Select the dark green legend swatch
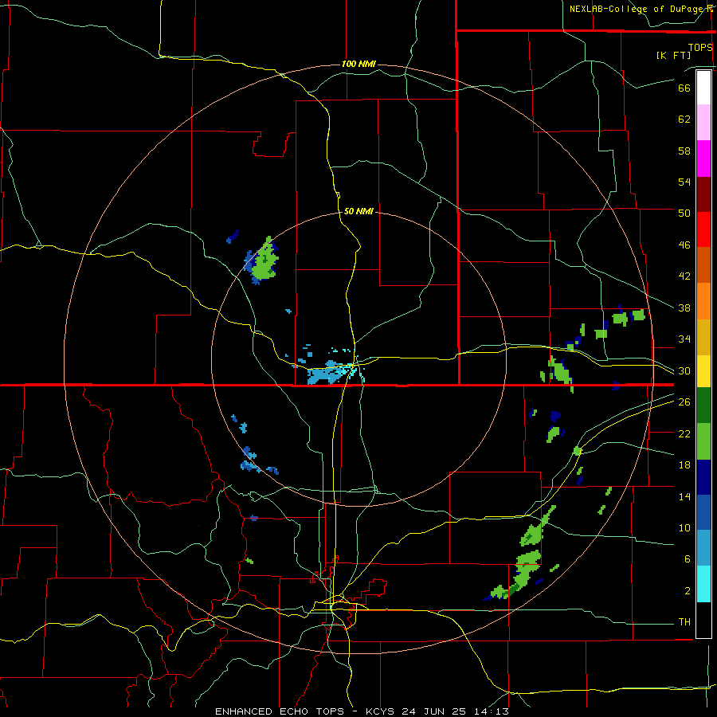This screenshot has height=717, width=717. pyautogui.click(x=703, y=406)
